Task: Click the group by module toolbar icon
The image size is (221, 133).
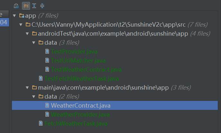Action: (x=16, y=6)
